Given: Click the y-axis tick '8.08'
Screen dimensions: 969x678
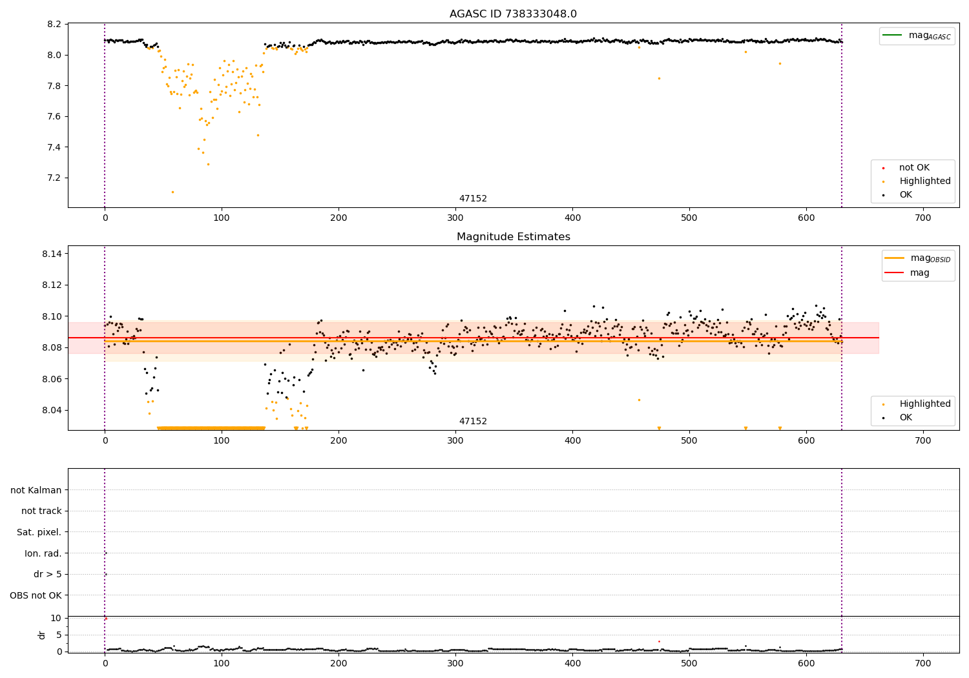Looking at the screenshot, I should 52,347.
